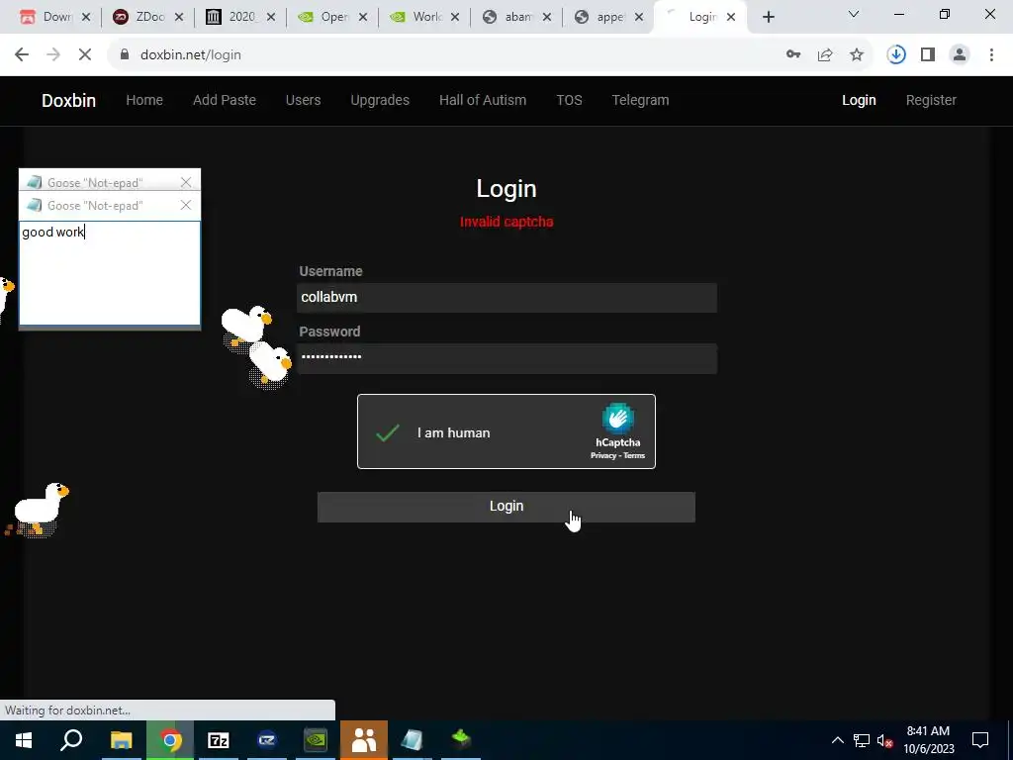Open the Users page
The height and width of the screenshot is (760, 1013).
303,100
